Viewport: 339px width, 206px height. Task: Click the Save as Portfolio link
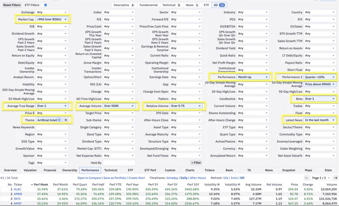115,178
